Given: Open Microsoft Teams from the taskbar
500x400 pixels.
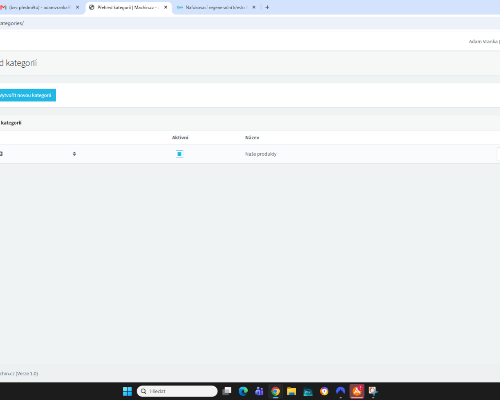Looking at the screenshot, I should pyautogui.click(x=259, y=391).
